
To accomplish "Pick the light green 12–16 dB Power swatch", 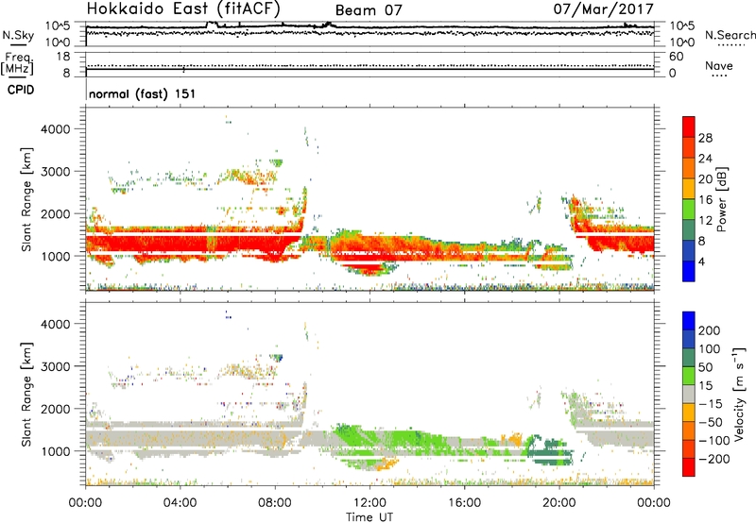I will 689,210.
